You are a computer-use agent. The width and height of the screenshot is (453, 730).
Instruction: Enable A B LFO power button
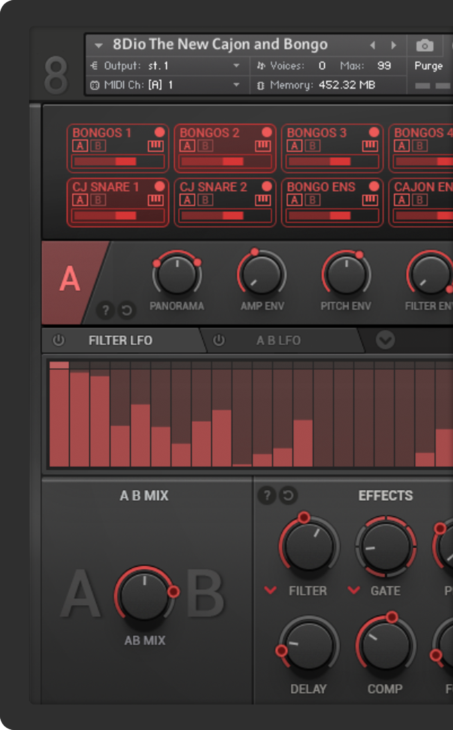pyautogui.click(x=219, y=340)
